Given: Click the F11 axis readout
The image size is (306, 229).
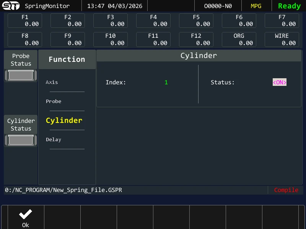Looking at the screenshot, I should (x=153, y=40).
